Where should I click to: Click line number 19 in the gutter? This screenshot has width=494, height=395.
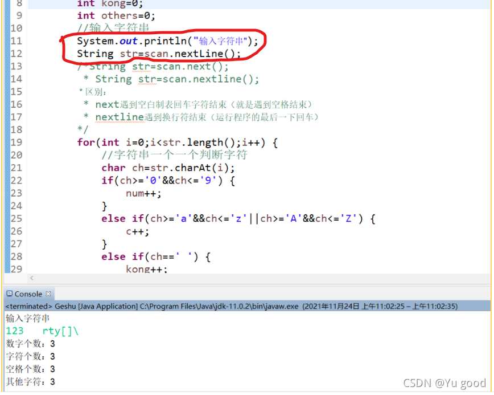[x=17, y=142]
